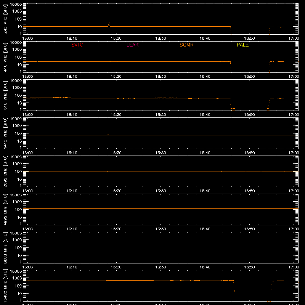
Task: Select the 8800 MHz [SFU] axis title
Action: point(5,248)
